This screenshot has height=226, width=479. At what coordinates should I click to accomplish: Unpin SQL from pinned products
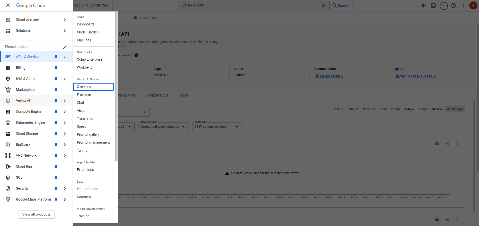[x=56, y=178]
